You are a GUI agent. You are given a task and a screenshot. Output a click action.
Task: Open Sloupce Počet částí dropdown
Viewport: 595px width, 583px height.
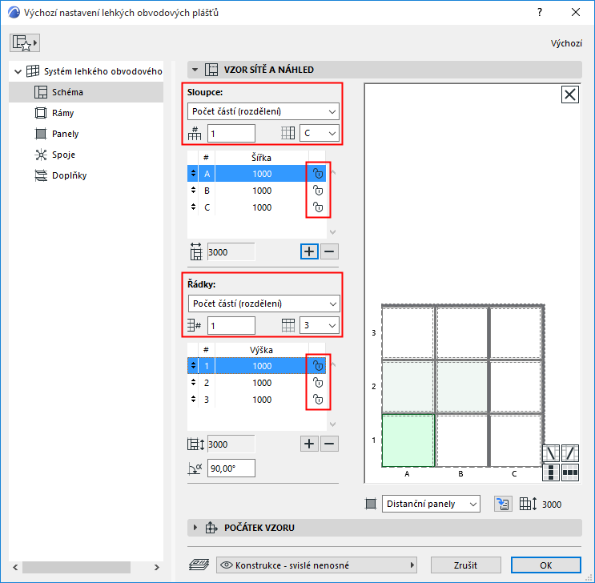click(x=263, y=111)
